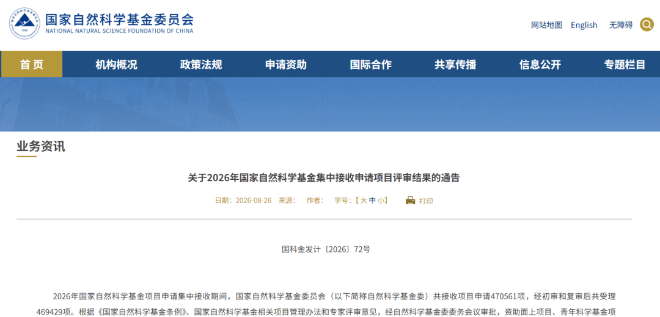Screen dimensions: 660x317
Task: Click the date 2026-08-26
Action: coord(254,201)
